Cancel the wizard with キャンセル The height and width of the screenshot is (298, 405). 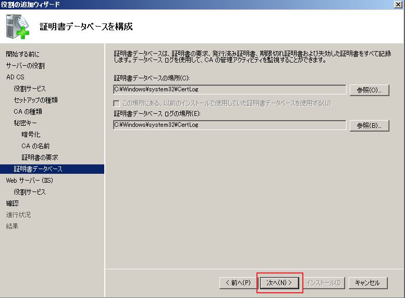(368, 283)
